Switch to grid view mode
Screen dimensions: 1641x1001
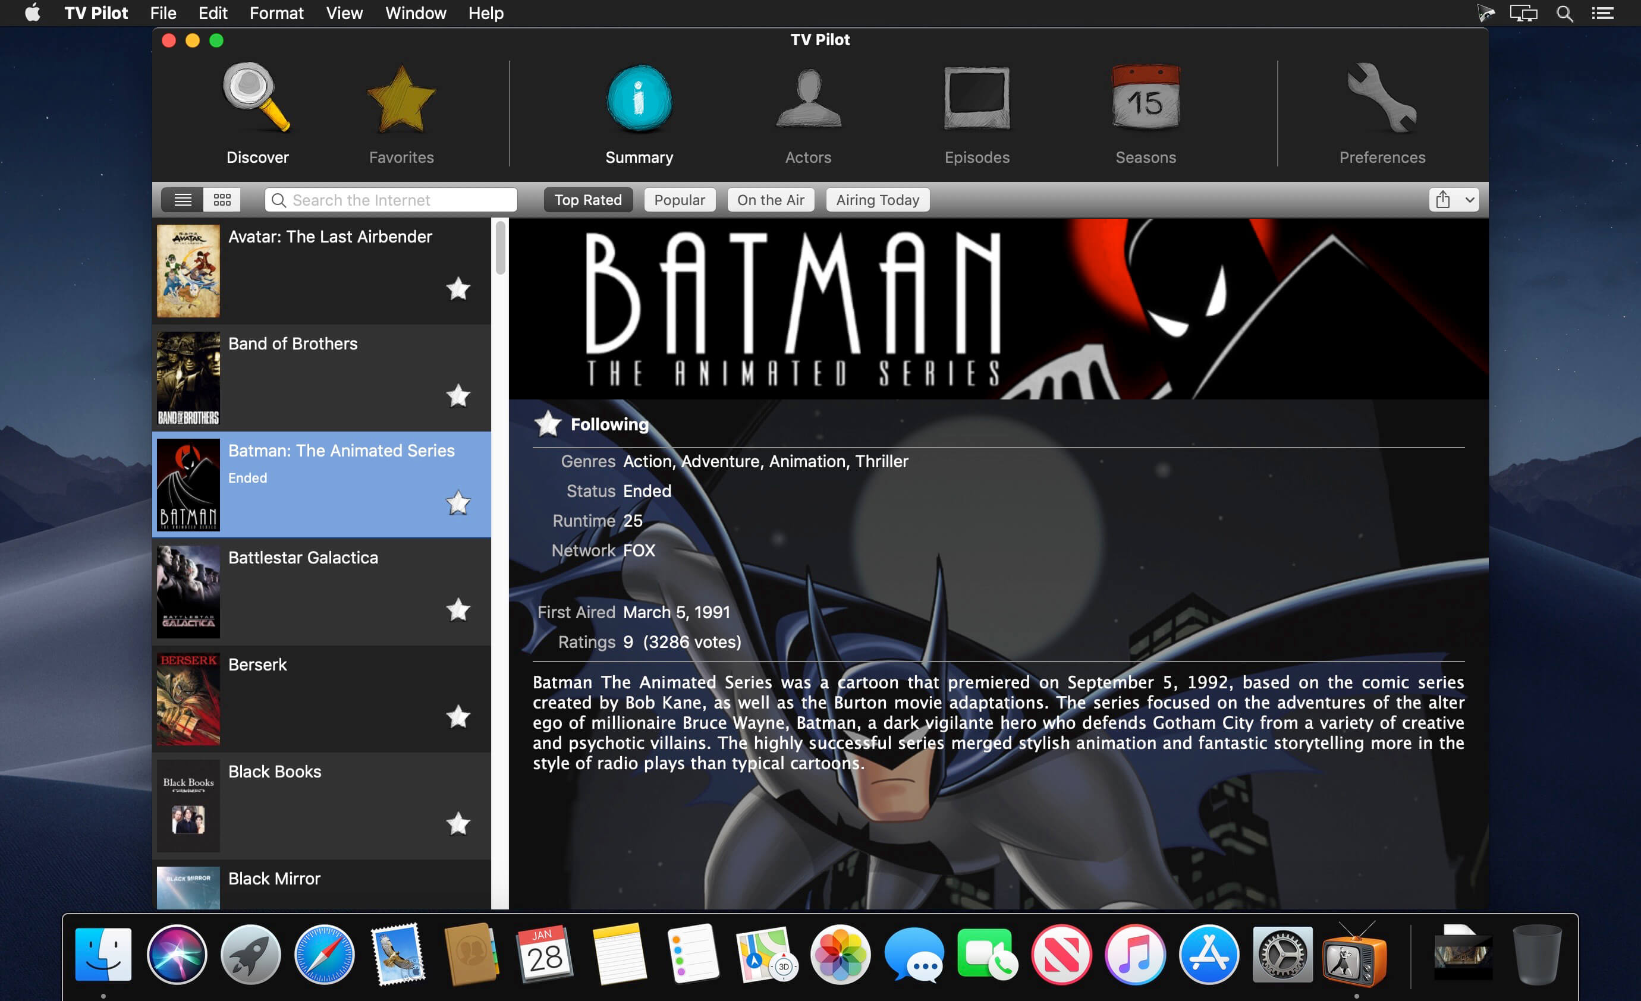(x=222, y=200)
